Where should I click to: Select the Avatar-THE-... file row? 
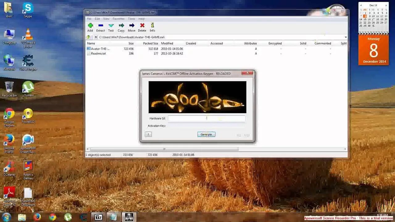pos(216,49)
